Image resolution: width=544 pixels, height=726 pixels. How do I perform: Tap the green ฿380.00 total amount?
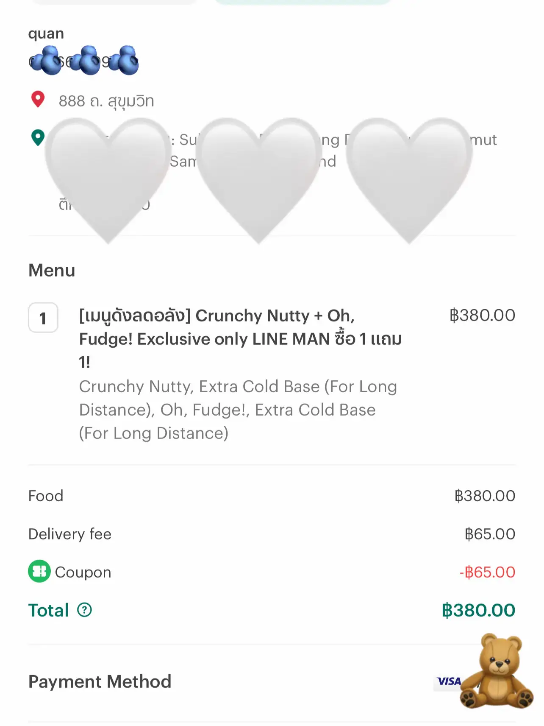pos(478,610)
